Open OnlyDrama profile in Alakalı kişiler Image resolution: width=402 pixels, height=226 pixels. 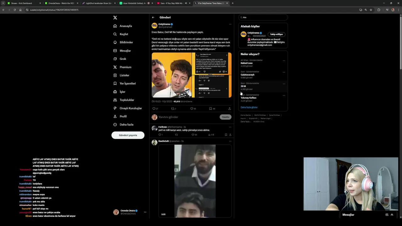(253, 33)
